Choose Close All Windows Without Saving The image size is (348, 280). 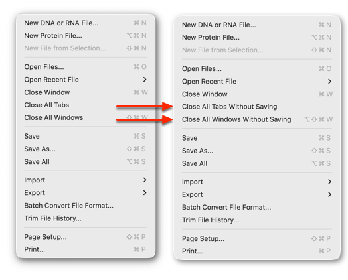point(257,119)
